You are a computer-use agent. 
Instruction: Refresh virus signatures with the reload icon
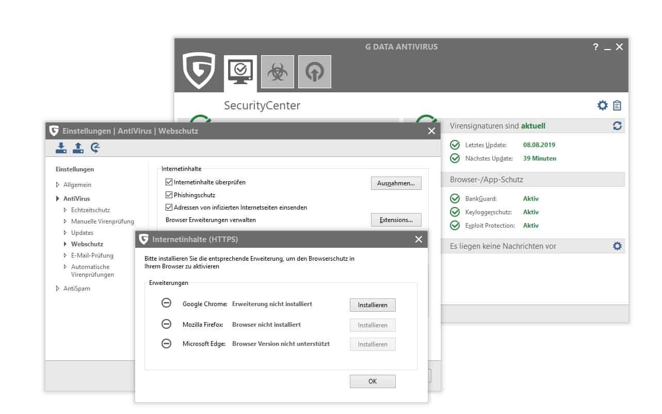pyautogui.click(x=617, y=125)
